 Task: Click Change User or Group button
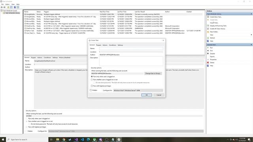(x=153, y=73)
